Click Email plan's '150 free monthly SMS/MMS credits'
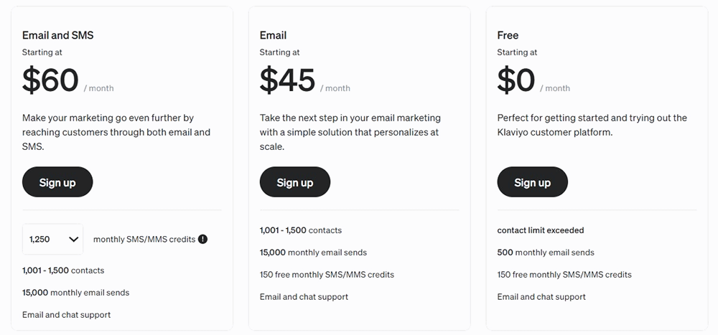 pos(327,274)
